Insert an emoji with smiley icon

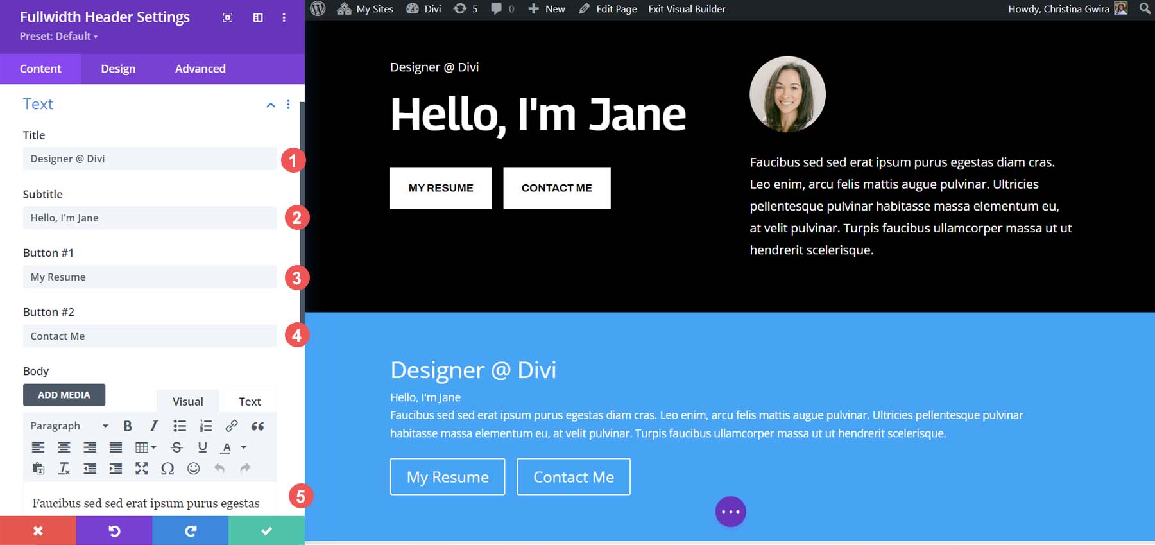point(193,469)
